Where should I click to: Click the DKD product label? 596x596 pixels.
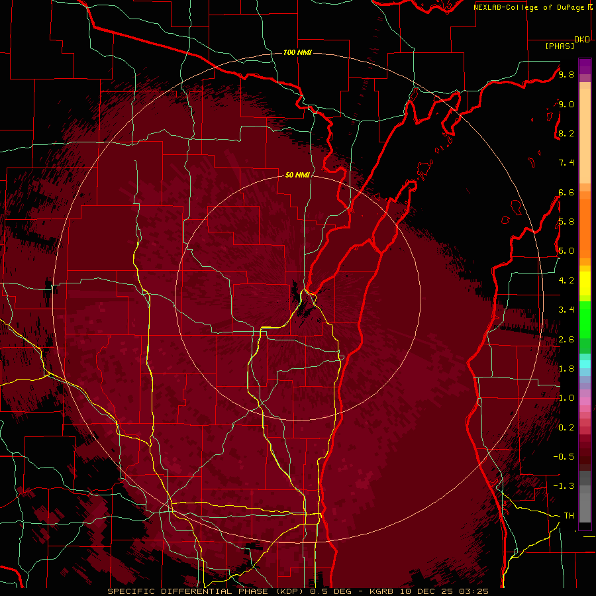582,40
